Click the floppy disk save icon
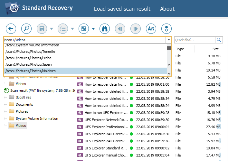Screen dimensions: 228x161 click(42, 29)
